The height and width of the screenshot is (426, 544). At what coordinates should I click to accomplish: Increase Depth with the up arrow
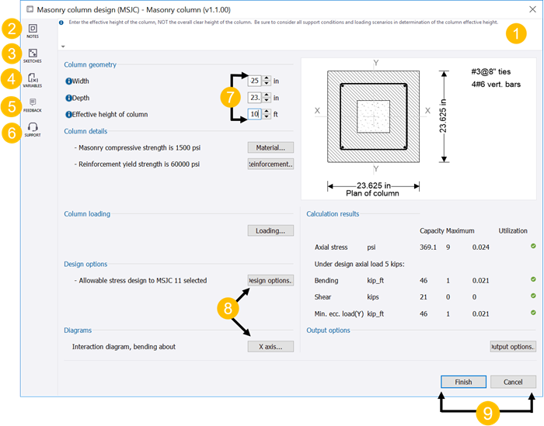click(267, 95)
